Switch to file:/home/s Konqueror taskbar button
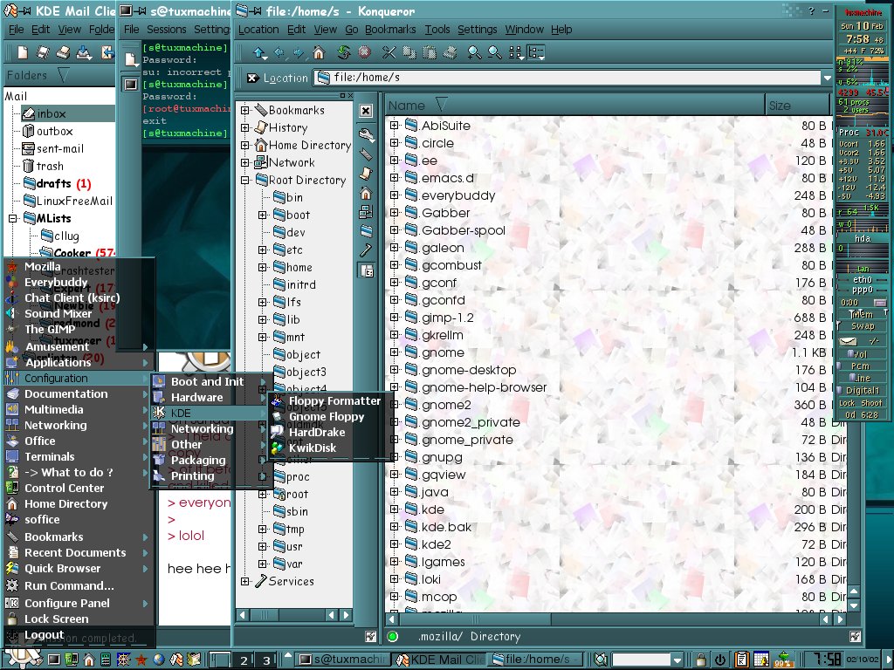 (537, 660)
